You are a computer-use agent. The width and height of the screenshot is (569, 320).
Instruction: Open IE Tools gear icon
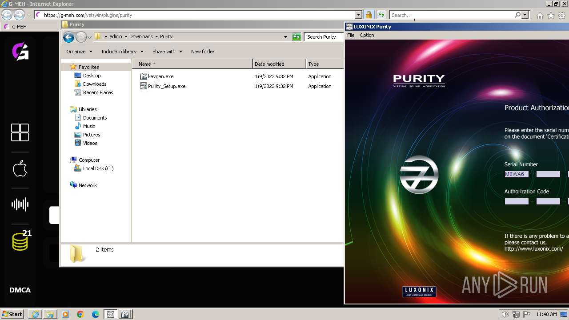[562, 16]
